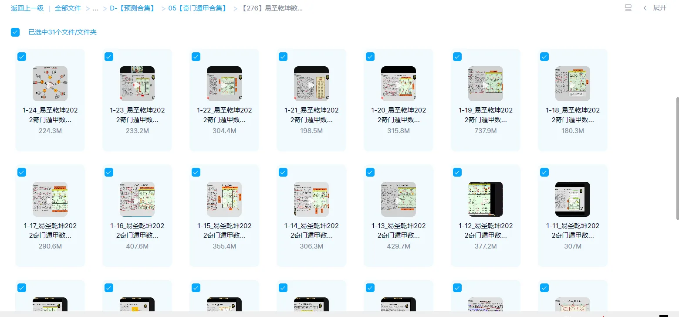The height and width of the screenshot is (317, 679).
Task: Open the 1-21 video thumbnail
Action: 311,84
